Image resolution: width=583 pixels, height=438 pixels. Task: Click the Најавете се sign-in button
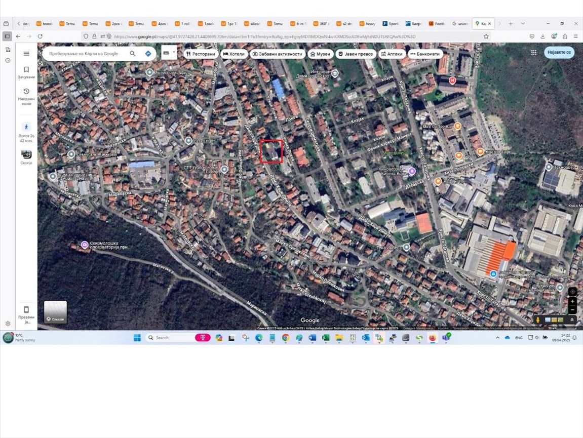pyautogui.click(x=559, y=53)
